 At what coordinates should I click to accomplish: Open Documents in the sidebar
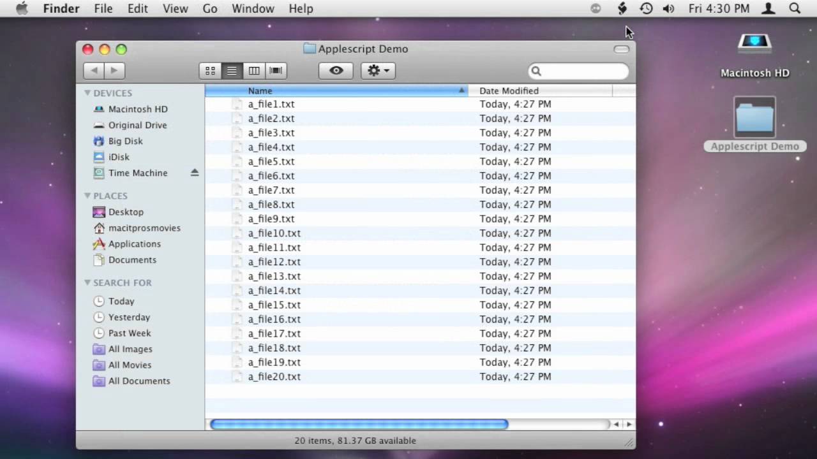[x=132, y=259]
